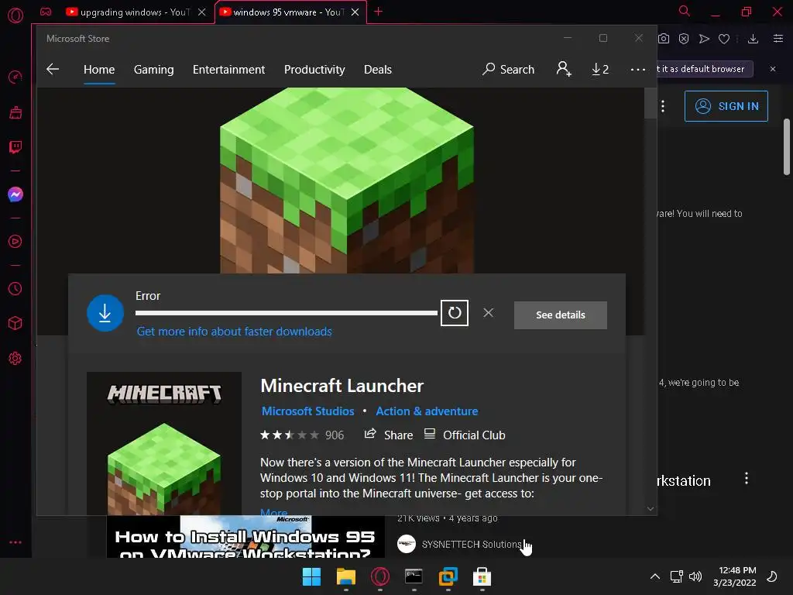Close the upgrading windows browser tab
Screen dimensions: 793x595
click(202, 12)
